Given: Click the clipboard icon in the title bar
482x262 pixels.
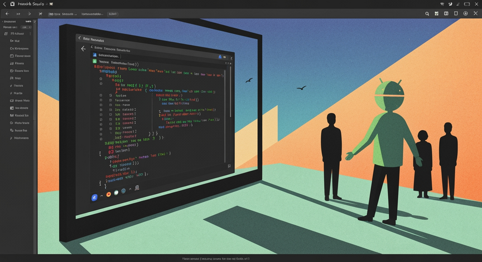Looking at the screenshot, I should coord(12,4).
